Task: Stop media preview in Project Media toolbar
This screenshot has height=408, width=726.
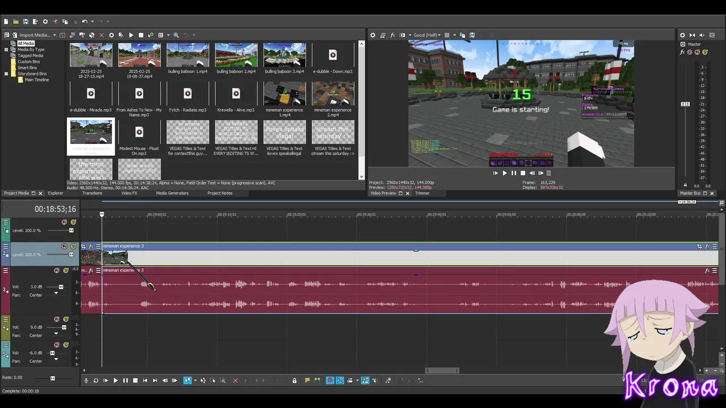Action: [141, 35]
